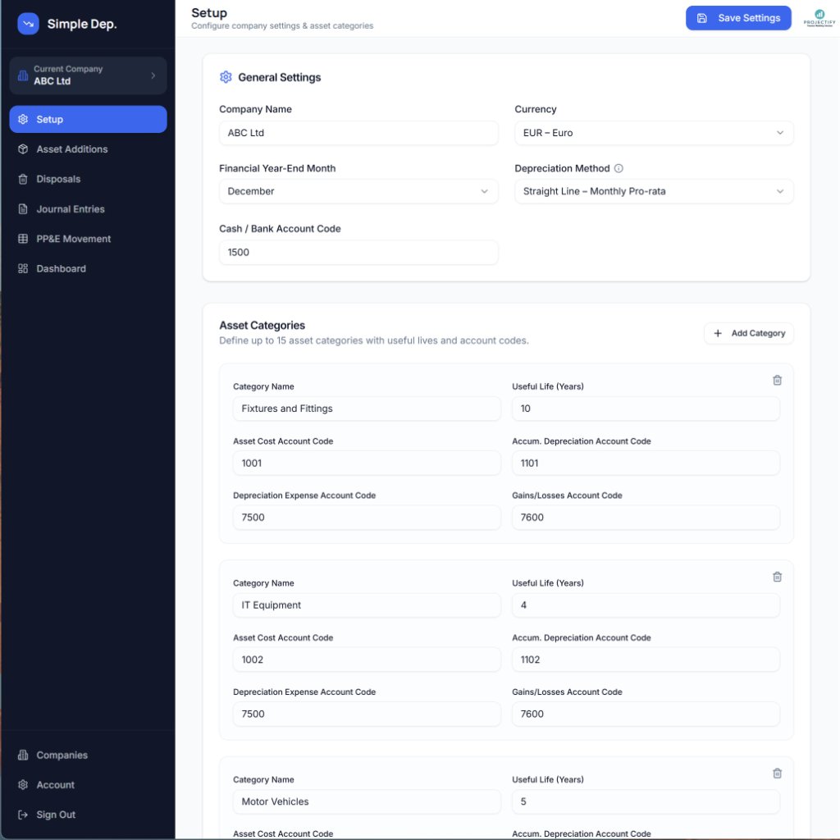Delete the Fixtures and Fittings category

777,381
